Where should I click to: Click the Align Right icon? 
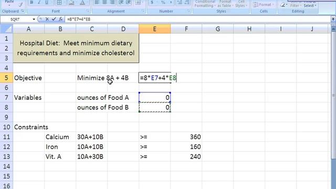[112, 2]
